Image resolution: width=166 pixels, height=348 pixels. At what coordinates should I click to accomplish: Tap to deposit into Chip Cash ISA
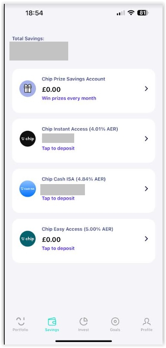58,198
